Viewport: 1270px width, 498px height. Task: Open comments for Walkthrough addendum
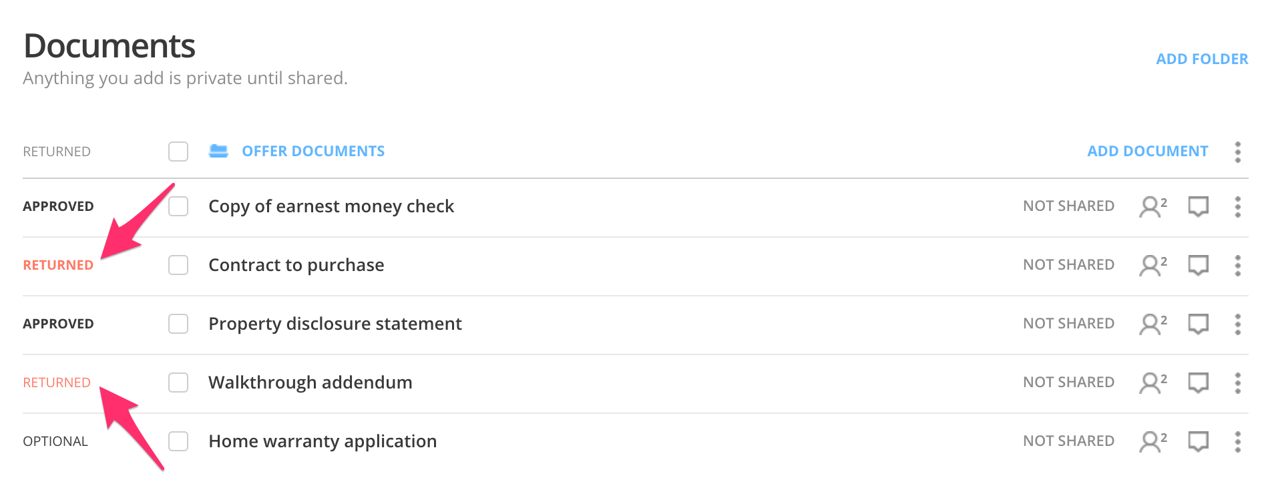(1197, 382)
